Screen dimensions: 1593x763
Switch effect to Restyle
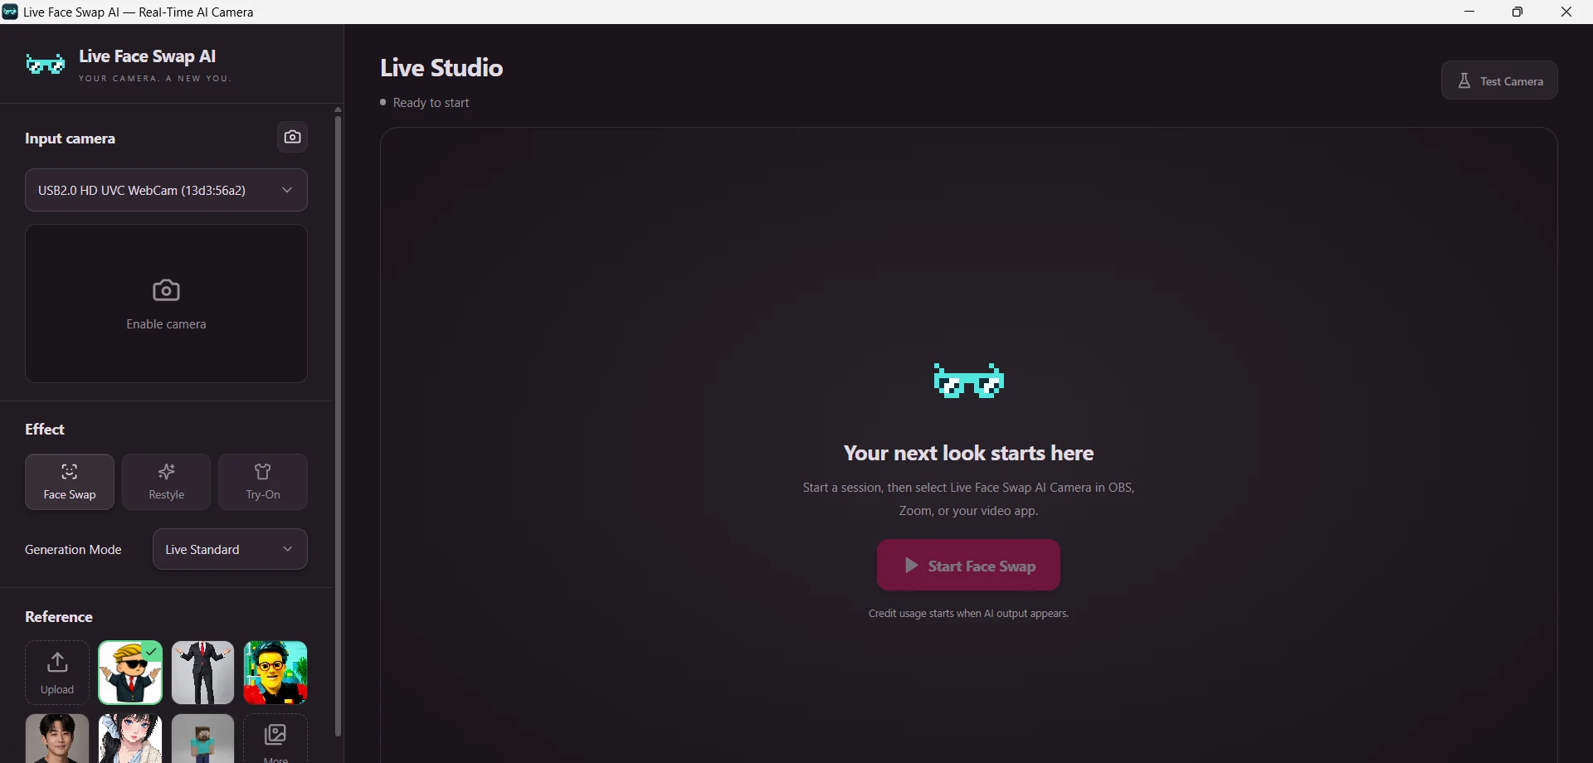click(167, 482)
